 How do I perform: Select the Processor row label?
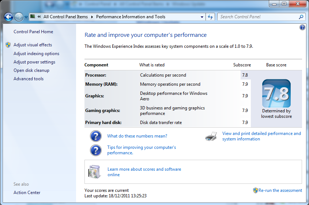click(95, 75)
